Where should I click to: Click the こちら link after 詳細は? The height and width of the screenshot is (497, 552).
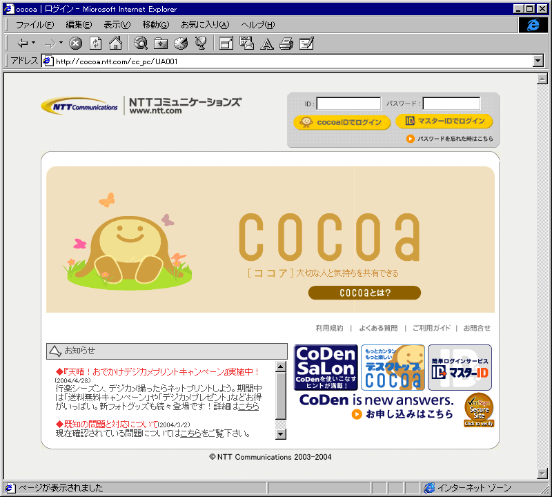click(248, 407)
